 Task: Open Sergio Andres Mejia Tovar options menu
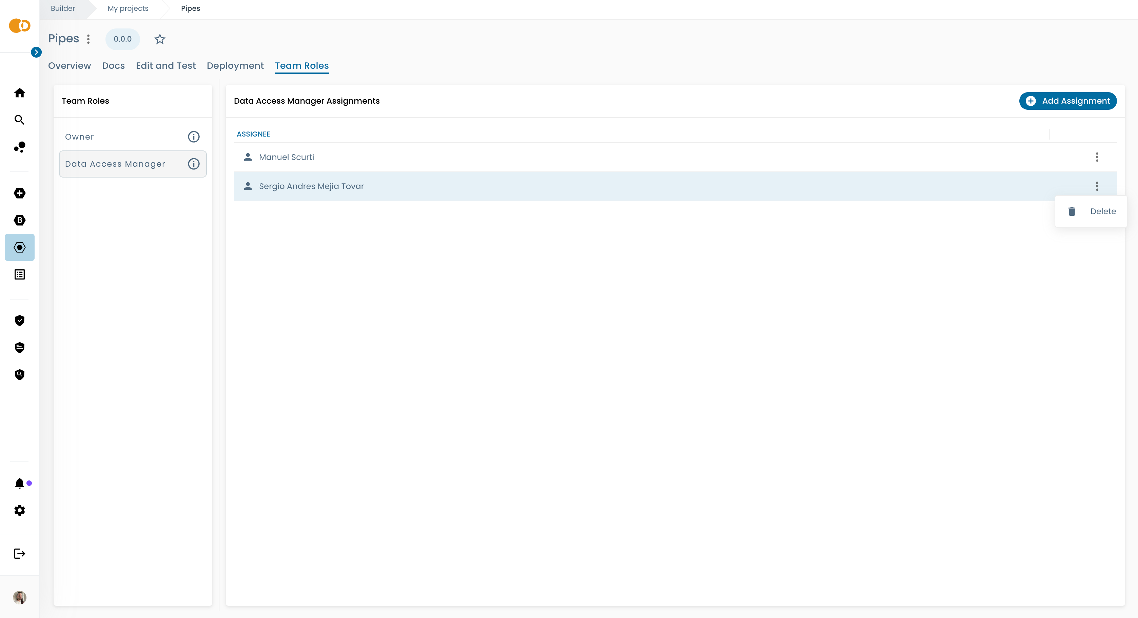click(x=1097, y=186)
